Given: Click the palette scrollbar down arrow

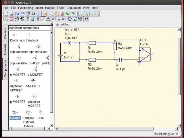Looking at the screenshot, I should [x=51, y=126].
